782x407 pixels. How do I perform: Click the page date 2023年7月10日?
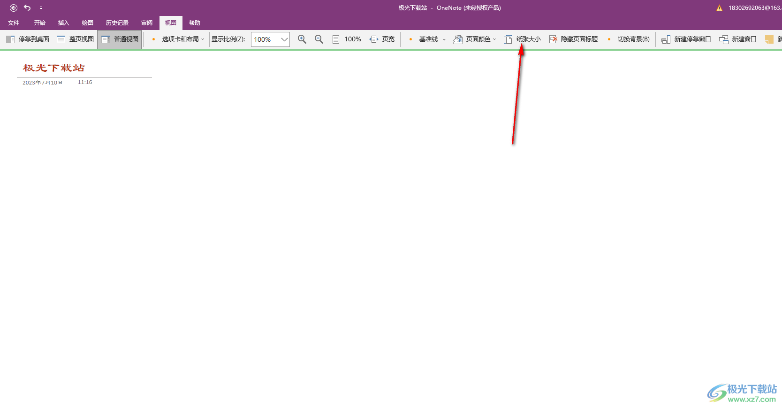[x=42, y=83]
